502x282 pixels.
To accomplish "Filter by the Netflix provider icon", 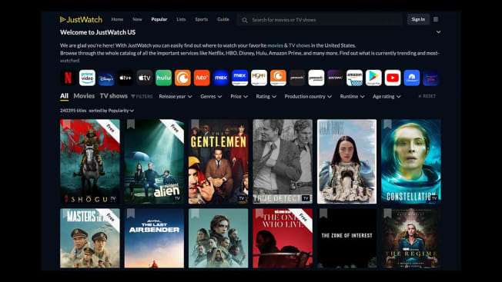I will [x=68, y=78].
